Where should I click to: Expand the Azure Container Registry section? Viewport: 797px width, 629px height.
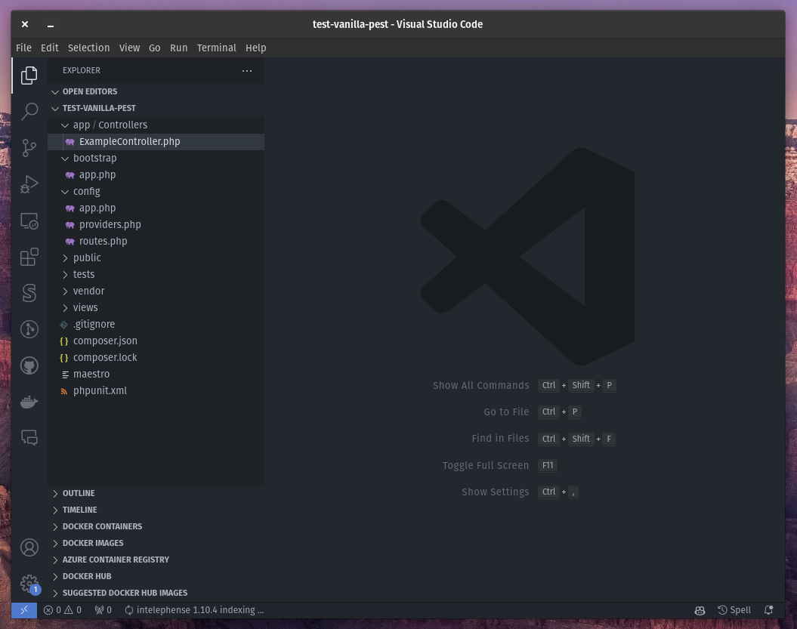click(x=156, y=560)
